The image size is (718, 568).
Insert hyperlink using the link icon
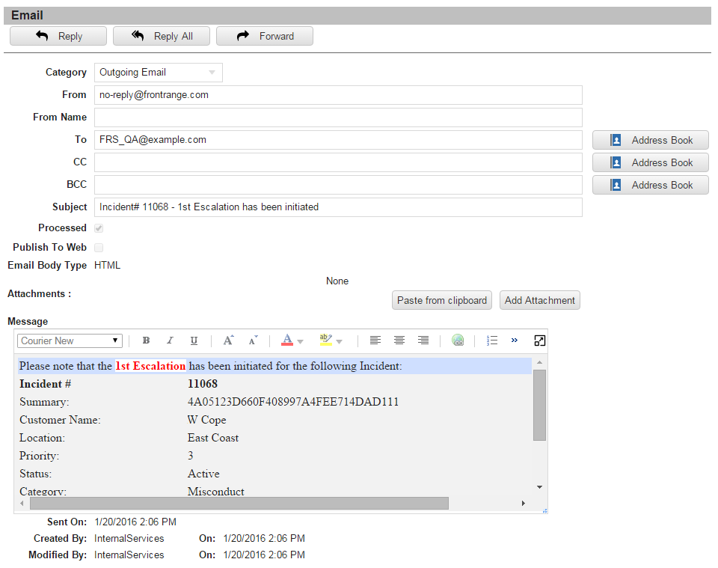[458, 341]
